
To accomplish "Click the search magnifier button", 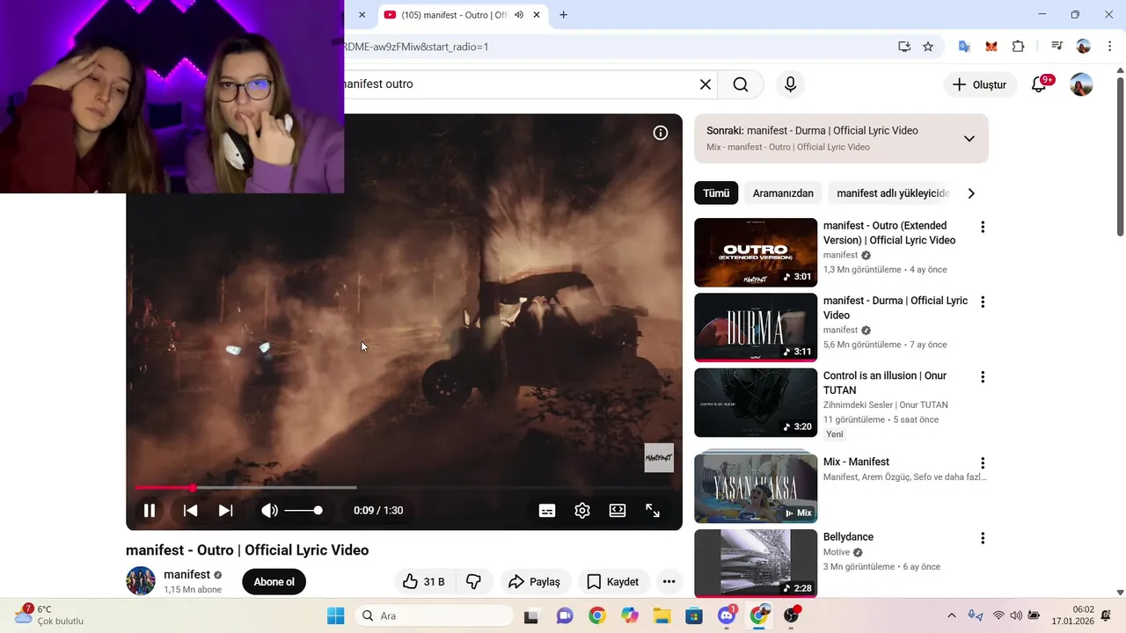I will pyautogui.click(x=741, y=84).
